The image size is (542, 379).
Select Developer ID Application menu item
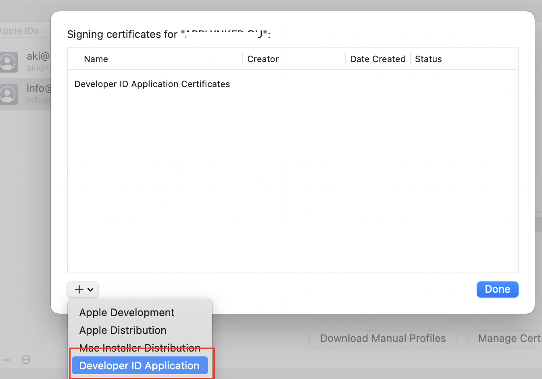[140, 365]
